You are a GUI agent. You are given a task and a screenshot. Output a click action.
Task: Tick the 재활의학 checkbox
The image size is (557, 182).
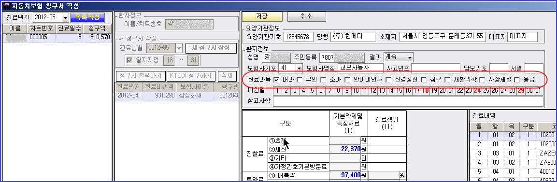(447, 80)
